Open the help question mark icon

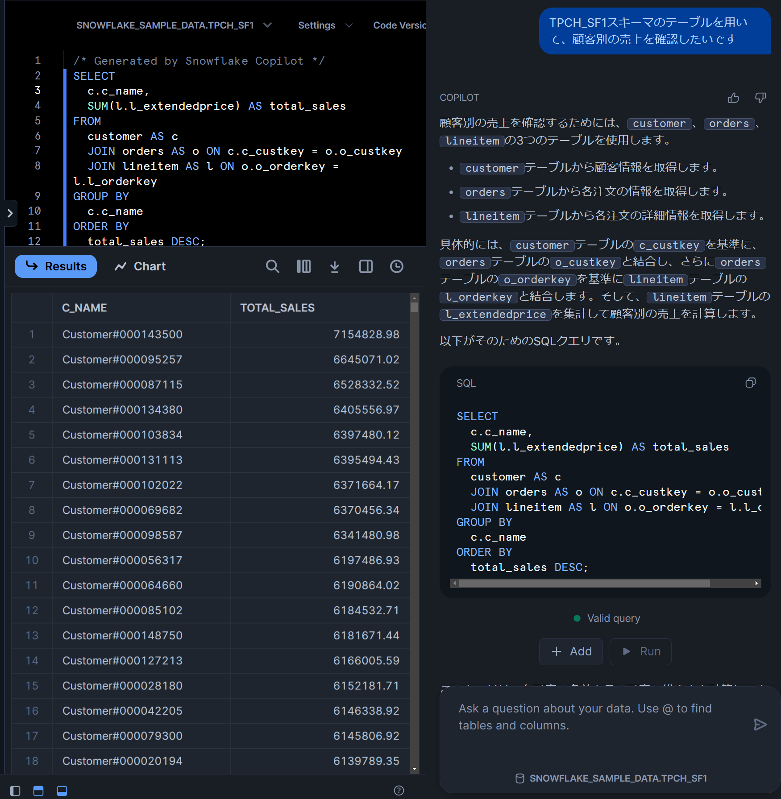399,790
